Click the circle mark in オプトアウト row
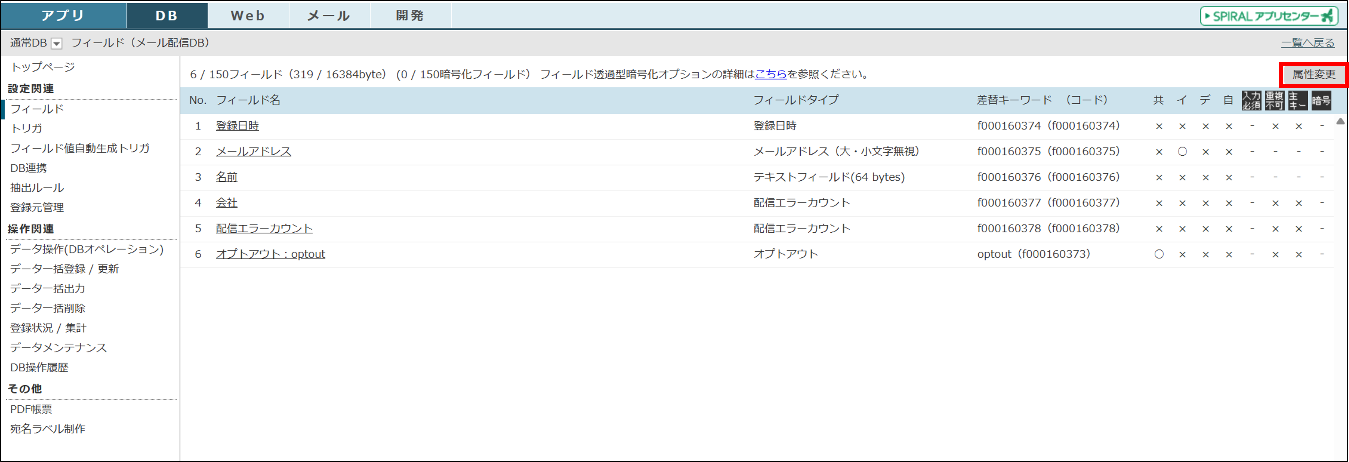Screen dimensions: 1349x462 click(x=1159, y=254)
